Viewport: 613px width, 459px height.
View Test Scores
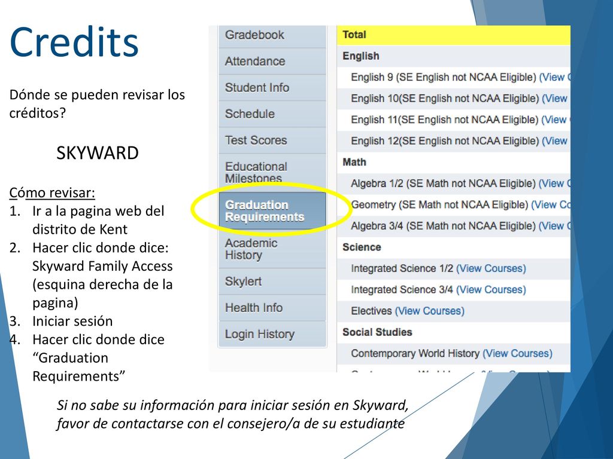[x=272, y=140]
